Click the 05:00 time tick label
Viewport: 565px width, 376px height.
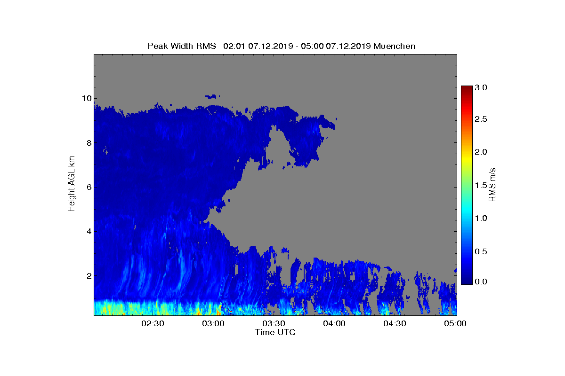tap(455, 323)
